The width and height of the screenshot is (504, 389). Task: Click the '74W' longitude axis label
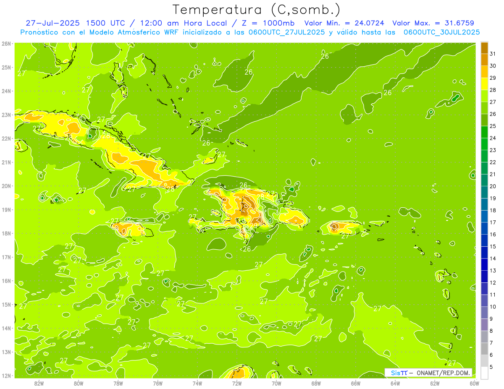pos(197,383)
